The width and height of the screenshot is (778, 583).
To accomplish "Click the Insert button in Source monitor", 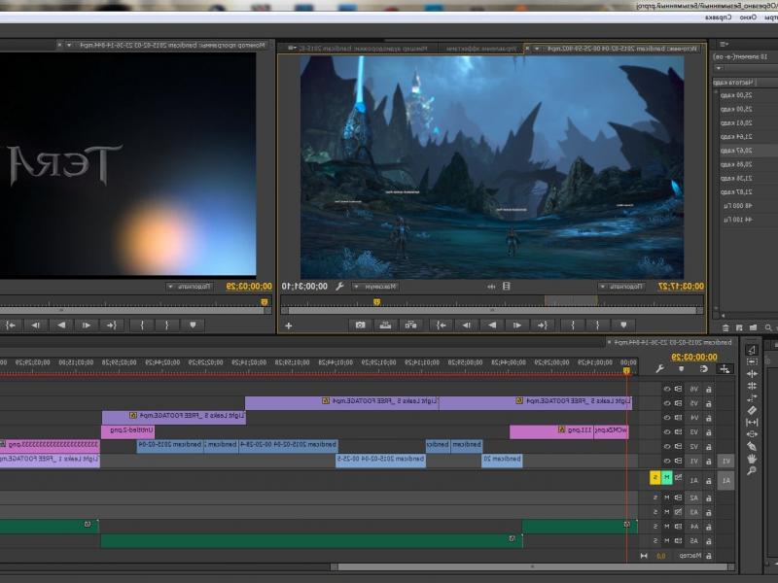I will point(410,326).
